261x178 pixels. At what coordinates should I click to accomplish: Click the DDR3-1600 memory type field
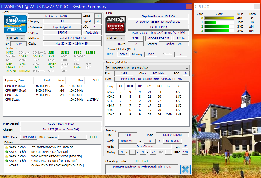(152, 79)
